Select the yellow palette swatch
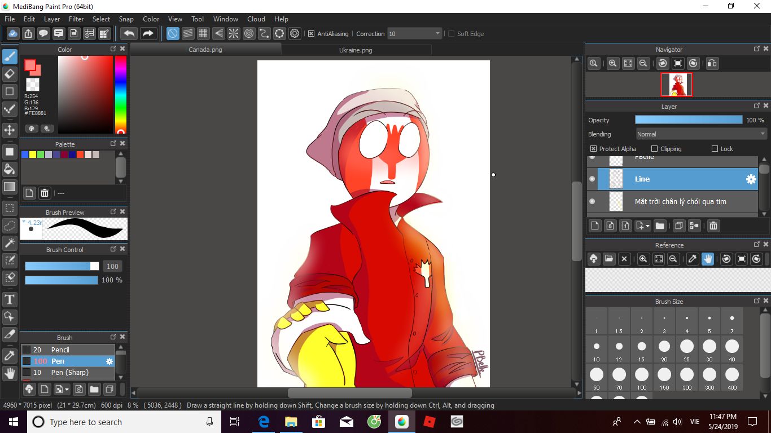 [33, 154]
